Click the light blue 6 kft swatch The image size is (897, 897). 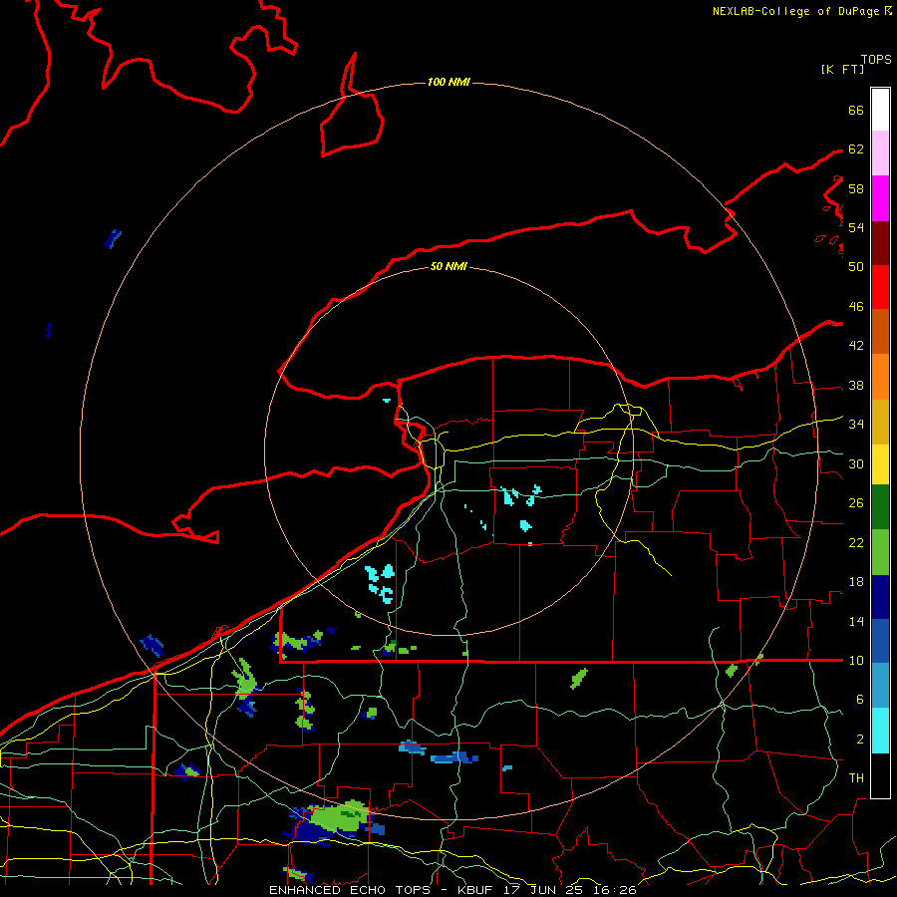pos(880,686)
